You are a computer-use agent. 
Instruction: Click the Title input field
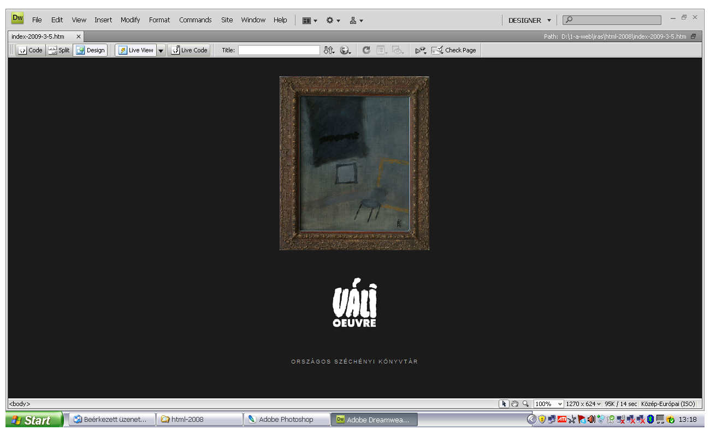pyautogui.click(x=279, y=50)
